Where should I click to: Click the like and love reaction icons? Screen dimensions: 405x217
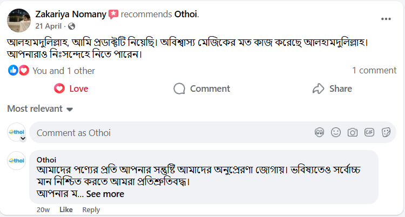click(x=18, y=70)
